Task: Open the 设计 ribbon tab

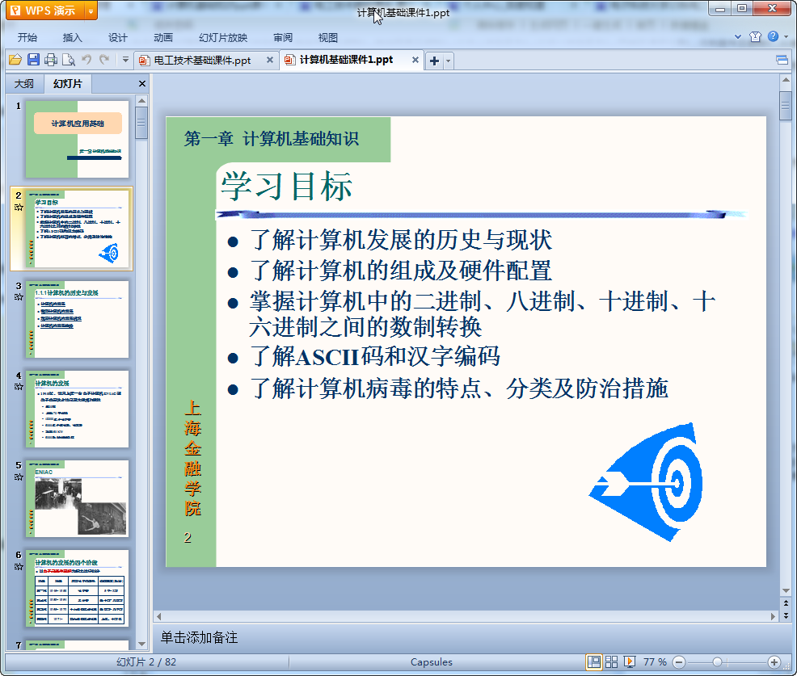Action: pos(117,38)
